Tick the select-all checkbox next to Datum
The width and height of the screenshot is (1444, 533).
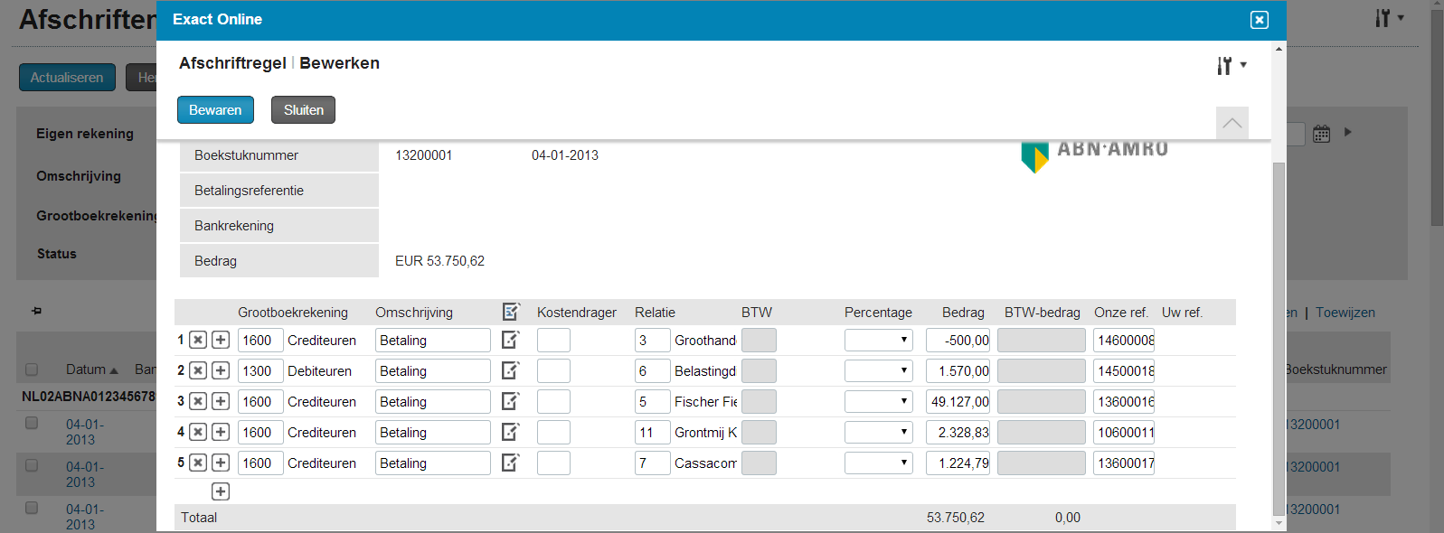pyautogui.click(x=32, y=369)
